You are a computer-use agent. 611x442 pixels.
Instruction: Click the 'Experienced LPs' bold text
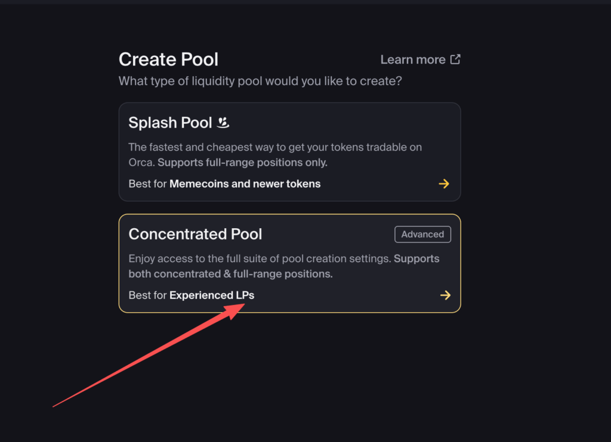point(212,295)
